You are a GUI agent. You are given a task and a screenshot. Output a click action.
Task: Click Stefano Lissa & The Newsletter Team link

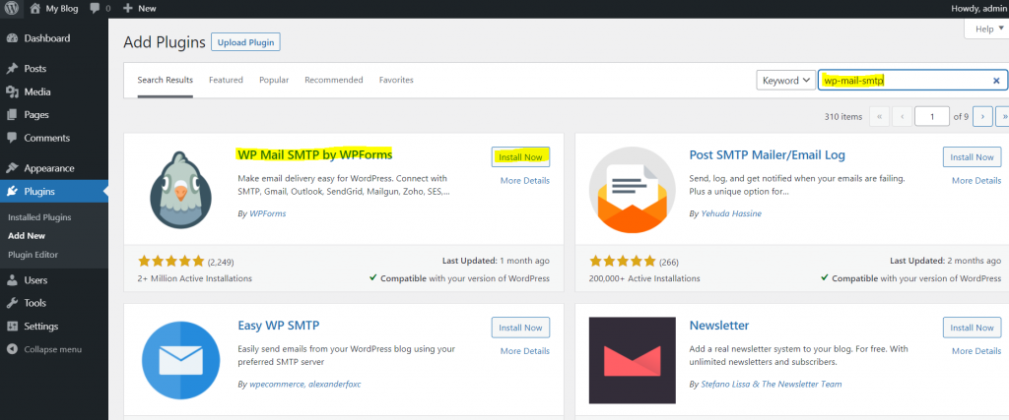click(x=771, y=384)
